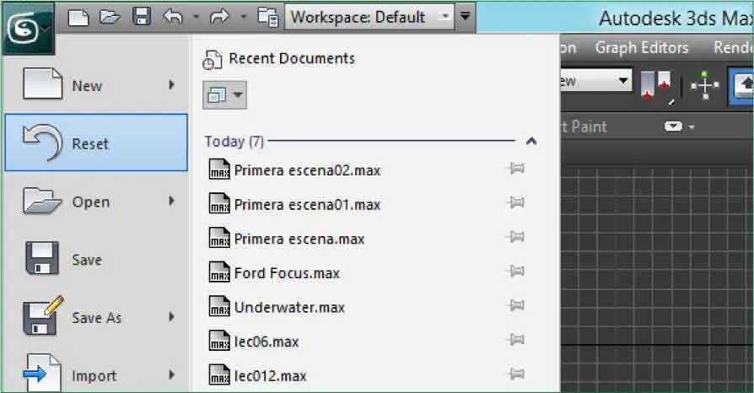Open the Workspace: Default dropdown
Image resolution: width=754 pixels, height=393 pixels.
(369, 18)
